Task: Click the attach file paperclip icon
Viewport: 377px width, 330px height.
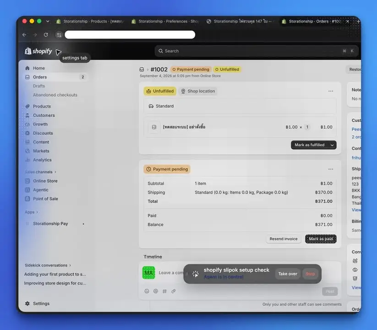Action: coord(174,291)
